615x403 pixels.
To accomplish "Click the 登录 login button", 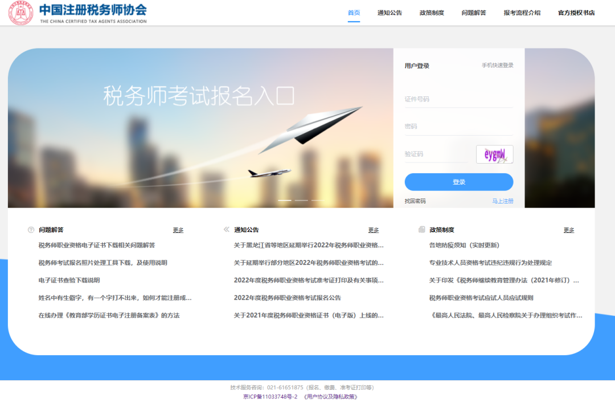I will (458, 182).
